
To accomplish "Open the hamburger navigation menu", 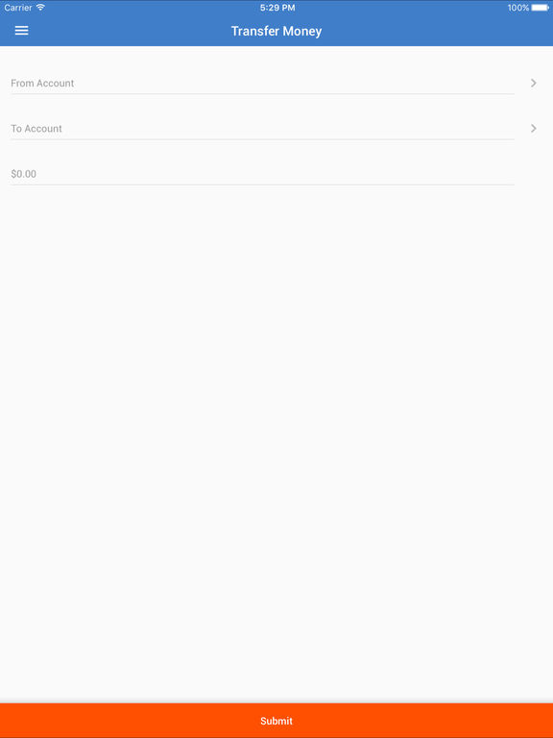I will click(22, 31).
